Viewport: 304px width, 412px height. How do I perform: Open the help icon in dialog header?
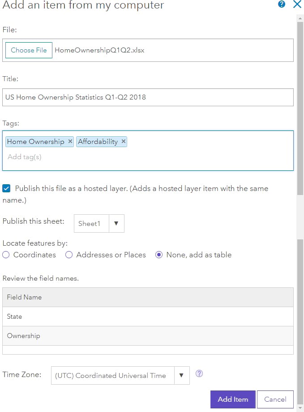pos(282,4)
